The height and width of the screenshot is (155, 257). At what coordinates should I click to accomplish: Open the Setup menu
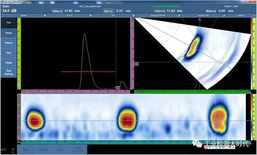click(x=9, y=33)
